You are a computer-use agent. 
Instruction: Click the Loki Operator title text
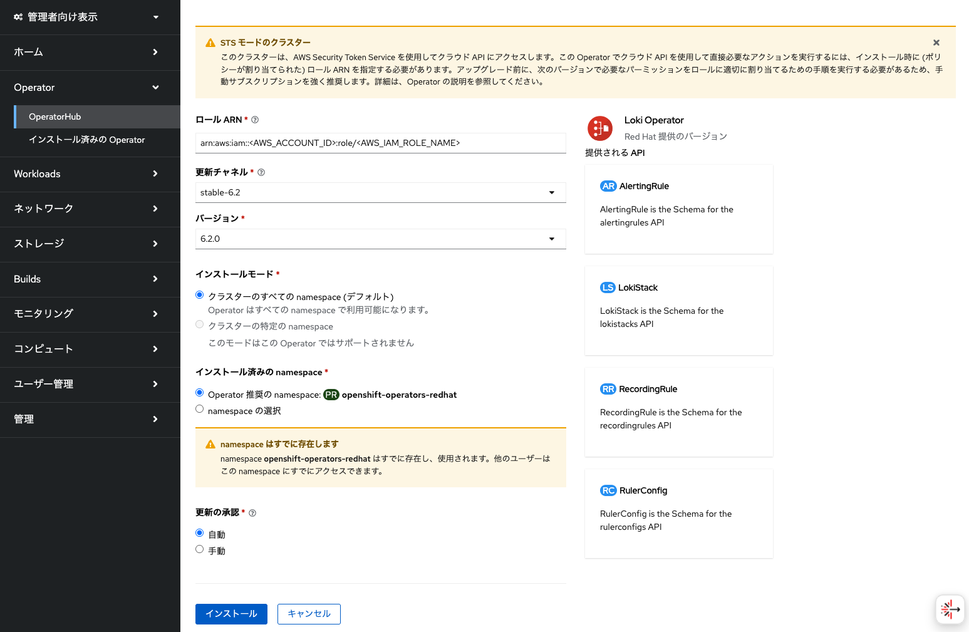click(654, 120)
